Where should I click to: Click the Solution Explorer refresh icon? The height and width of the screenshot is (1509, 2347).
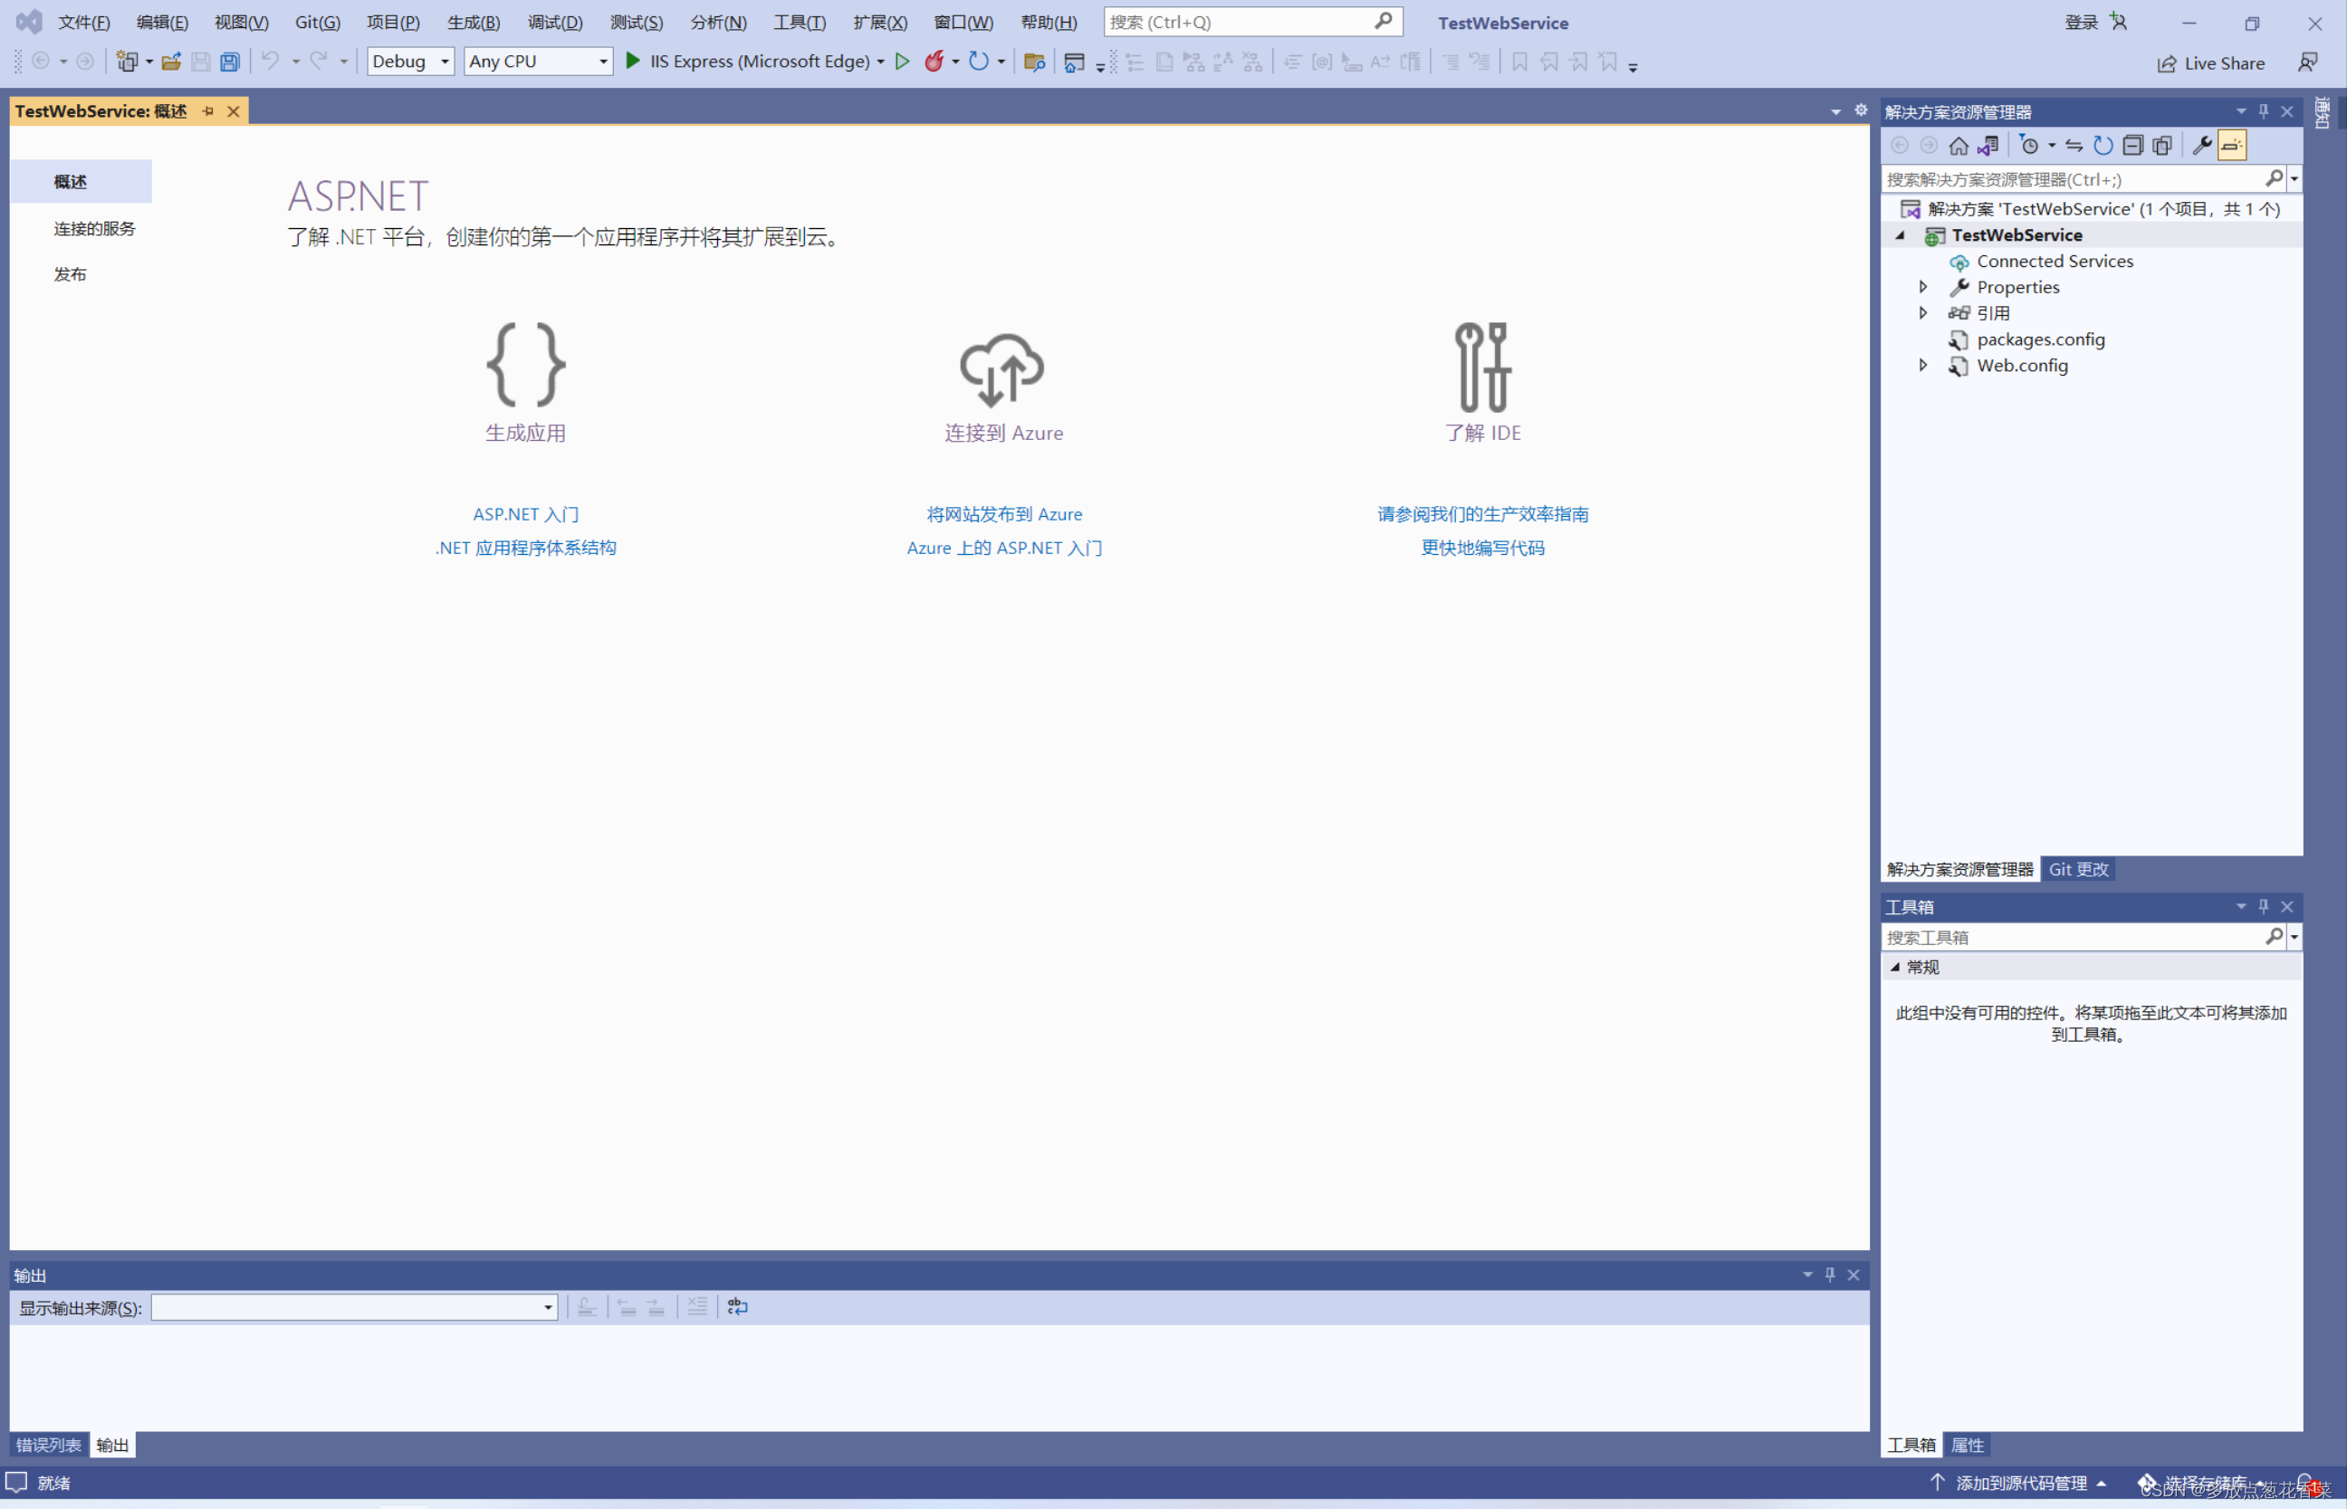pos(2103,146)
